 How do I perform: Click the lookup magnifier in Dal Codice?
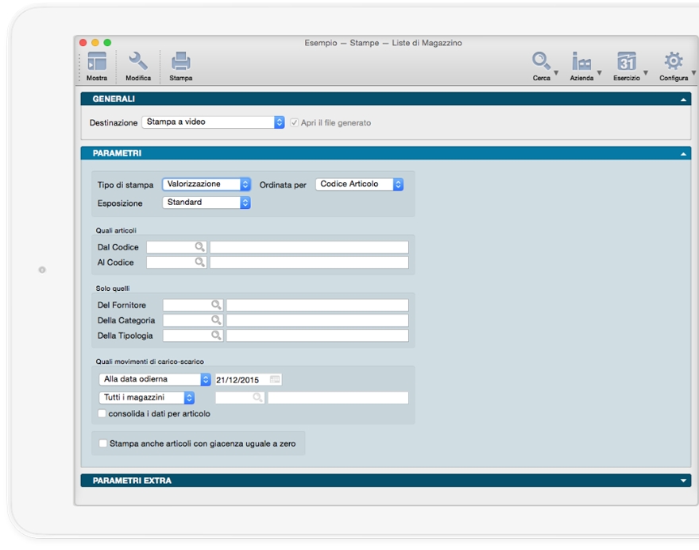pos(199,246)
